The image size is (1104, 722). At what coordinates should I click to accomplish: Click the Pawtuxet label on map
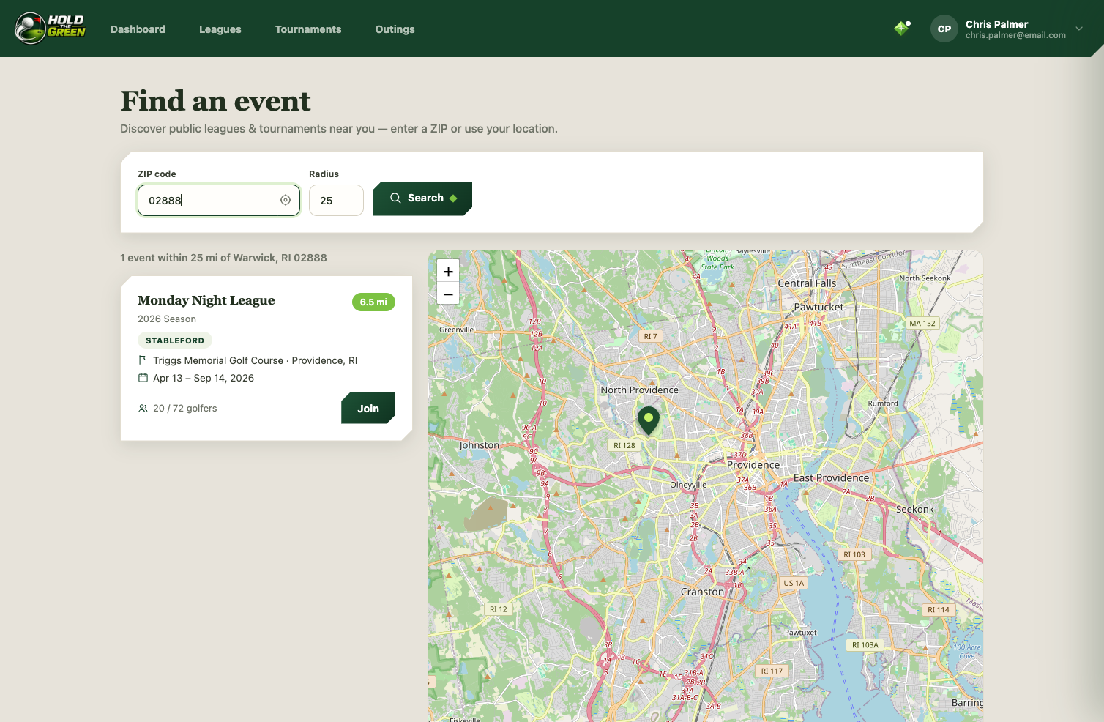coord(801,633)
